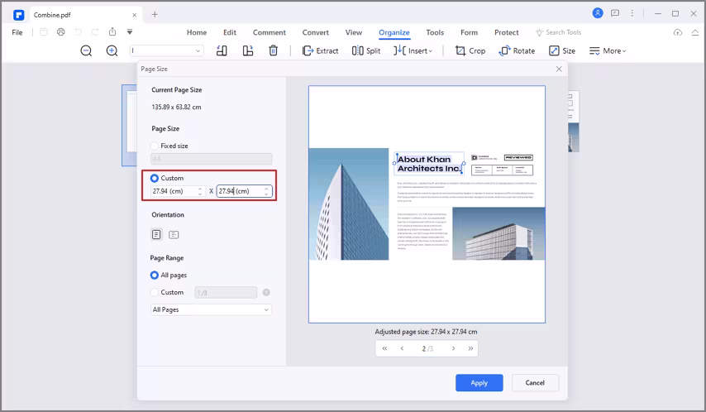Open the three-dot options menu
This screenshot has width=706, height=412.
pyautogui.click(x=632, y=13)
